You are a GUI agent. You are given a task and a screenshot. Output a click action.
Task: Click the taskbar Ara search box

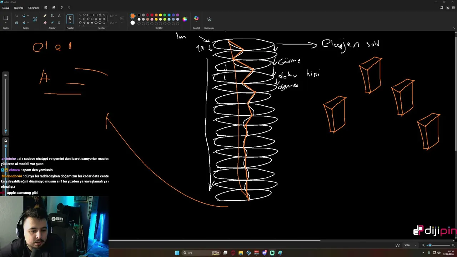click(x=201, y=253)
